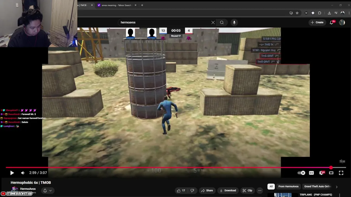Screen dimensions: 351x197
Task: Close the amex meaning browser tab
Action: point(135,5)
